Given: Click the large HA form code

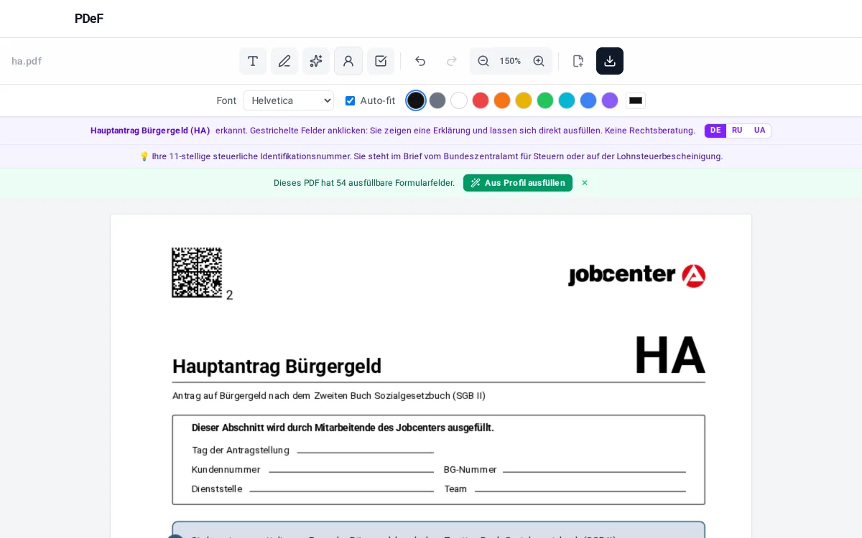Looking at the screenshot, I should 670,355.
